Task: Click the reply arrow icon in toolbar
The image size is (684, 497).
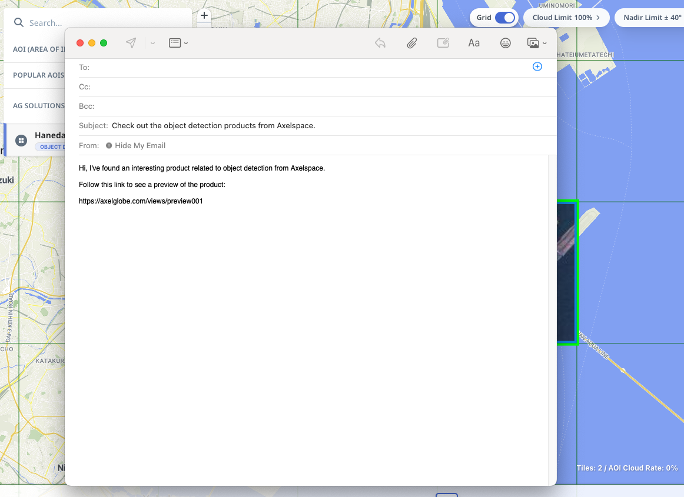Action: 380,43
